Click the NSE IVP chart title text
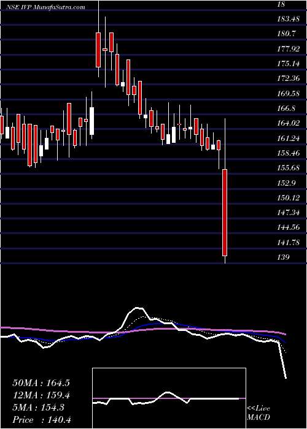The height and width of the screenshot is (429, 307). click(45, 7)
